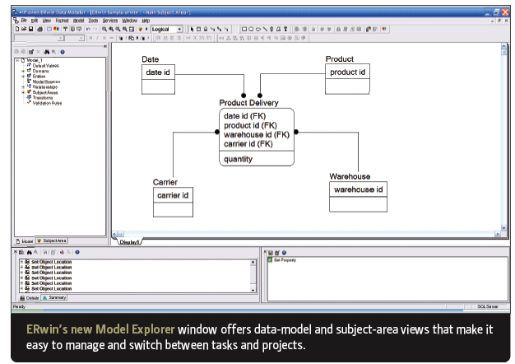Select the Date entity box
Viewport: 515px width, 364px height.
[x=158, y=80]
